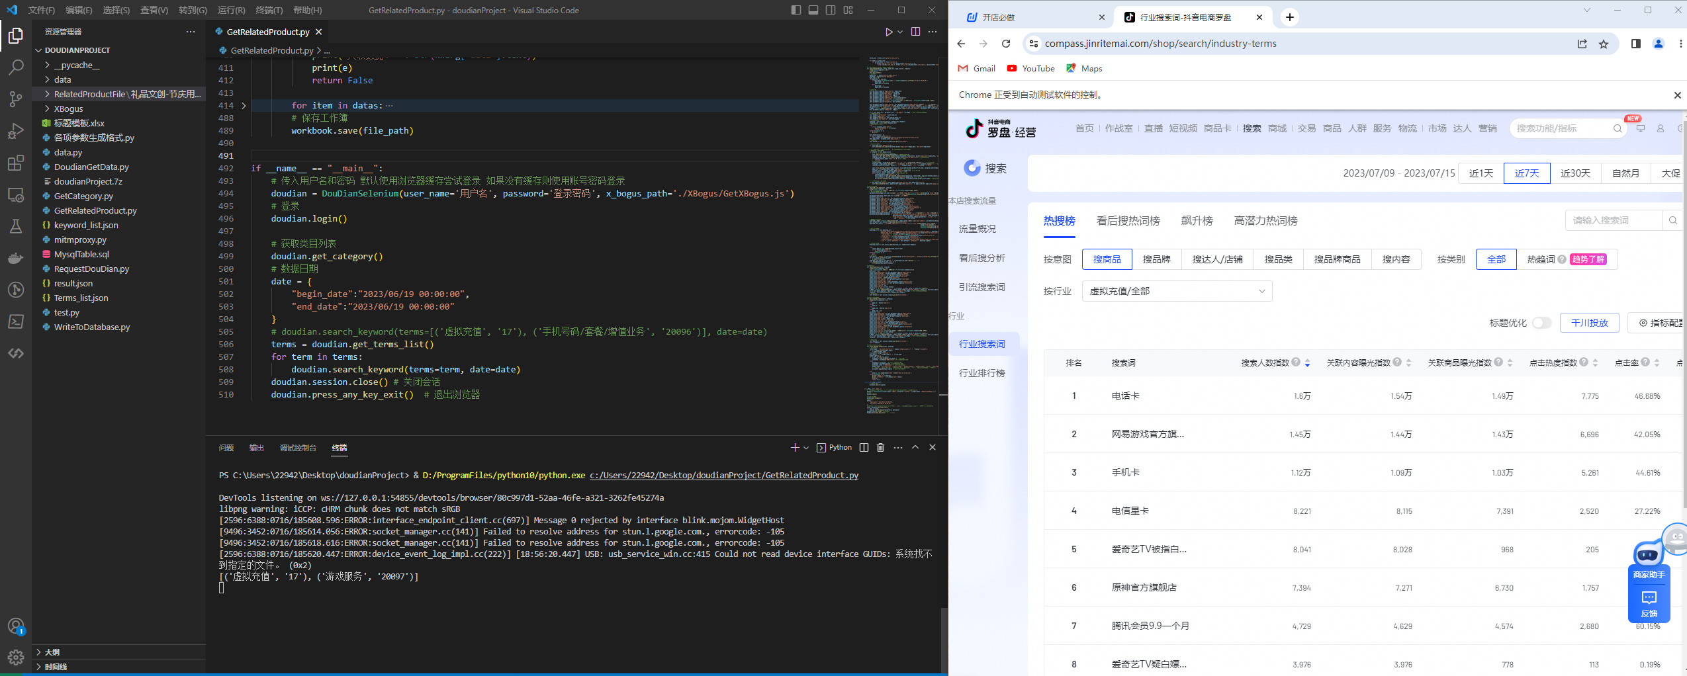
Task: Open the Remote Explorer view
Action: click(x=16, y=195)
